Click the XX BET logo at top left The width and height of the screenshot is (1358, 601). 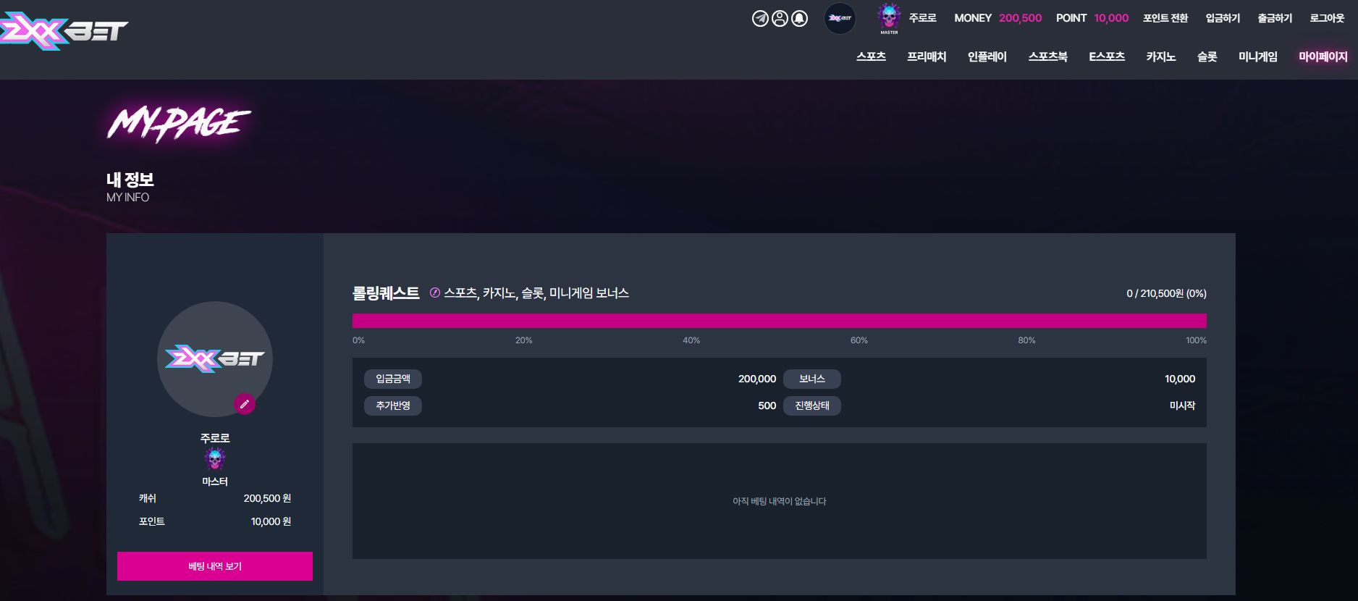[x=64, y=31]
